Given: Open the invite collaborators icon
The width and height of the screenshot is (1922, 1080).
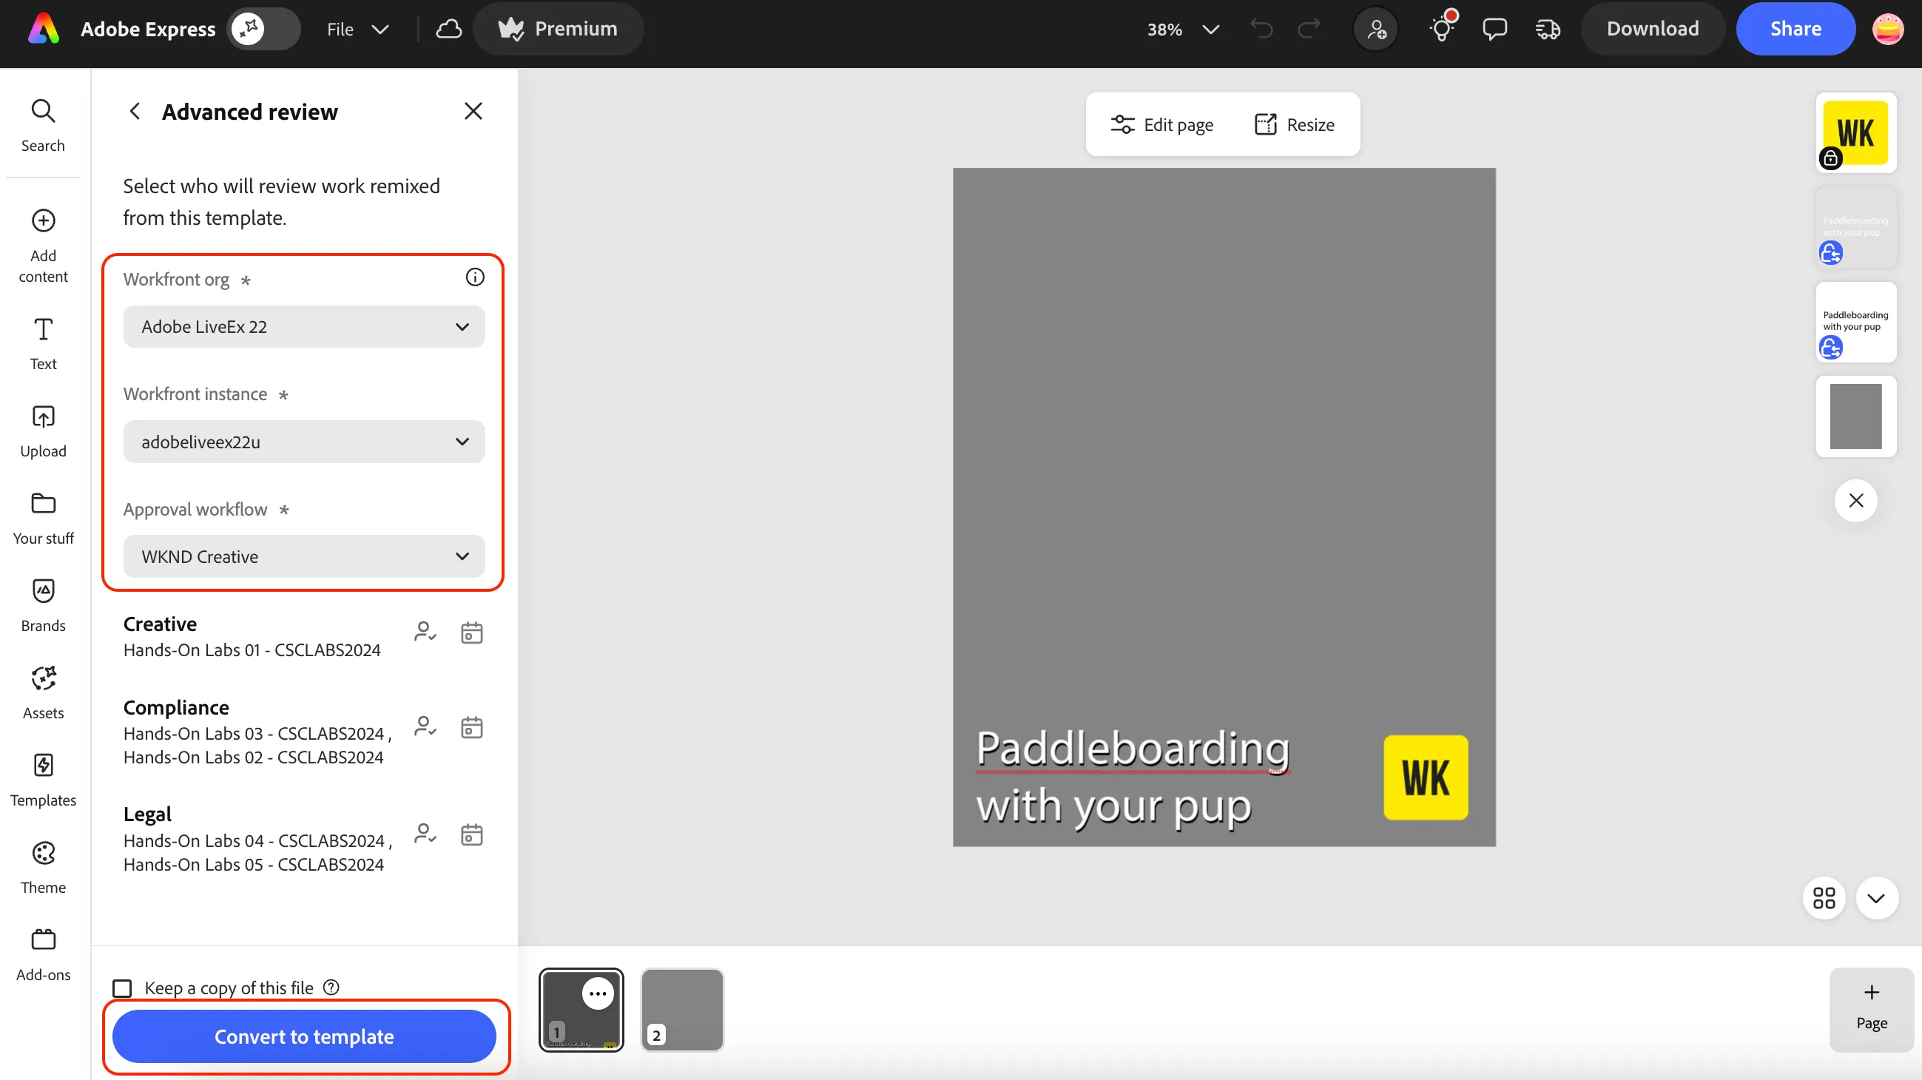Looking at the screenshot, I should (x=1376, y=29).
